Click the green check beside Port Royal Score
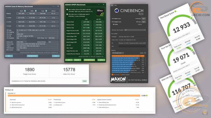Screen dimensions: 211x118 pyautogui.click(x=175, y=11)
